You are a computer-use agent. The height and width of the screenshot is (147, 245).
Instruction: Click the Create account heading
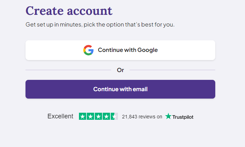[69, 11]
